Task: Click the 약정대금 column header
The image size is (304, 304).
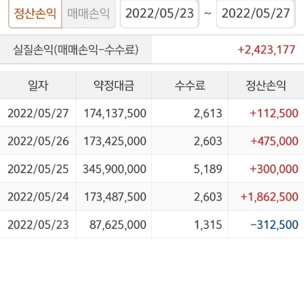Action: point(114,86)
